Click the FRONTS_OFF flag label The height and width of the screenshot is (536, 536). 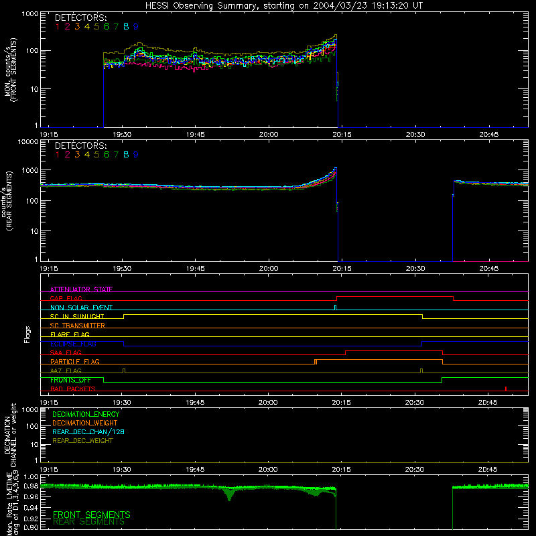pos(70,380)
